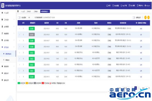Click the left yellow circular button
This screenshot has height=101, width=152.
(x=145, y=18)
